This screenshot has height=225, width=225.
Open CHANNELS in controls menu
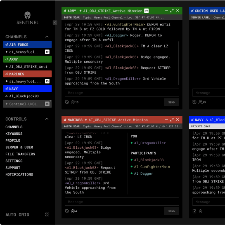pos(14,127)
